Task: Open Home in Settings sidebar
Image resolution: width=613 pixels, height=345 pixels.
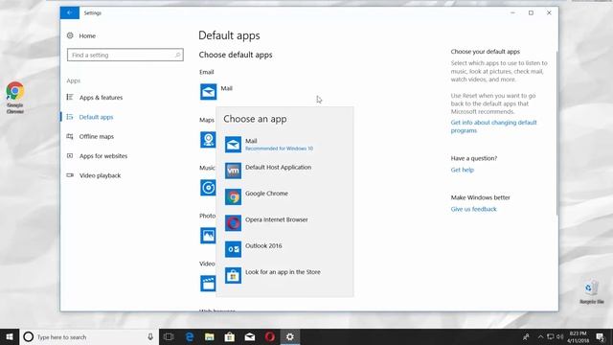Action: coord(81,35)
